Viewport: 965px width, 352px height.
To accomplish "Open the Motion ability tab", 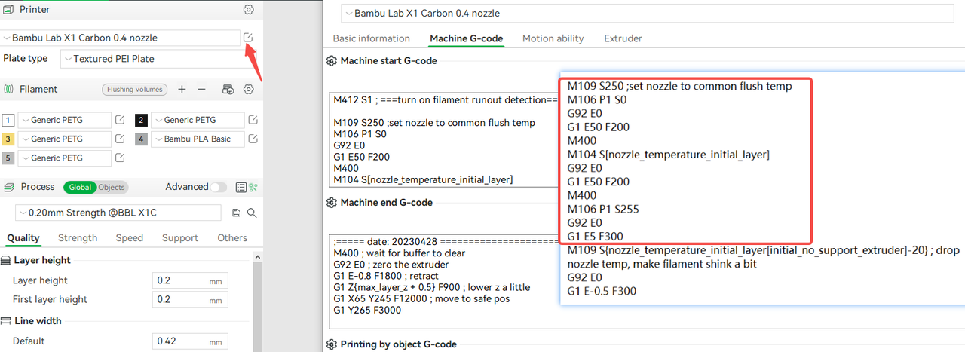I will (x=553, y=38).
